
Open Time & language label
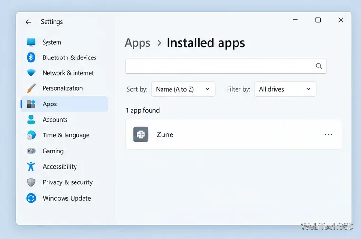(66, 135)
